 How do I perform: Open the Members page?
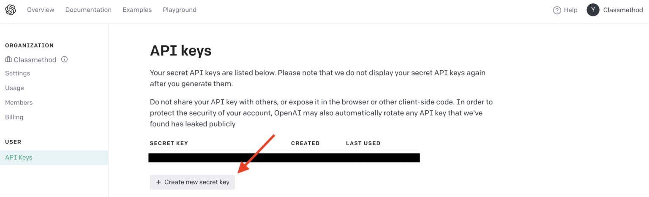[19, 102]
